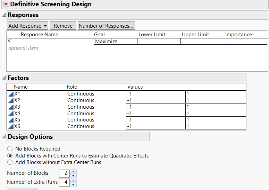This screenshot has height=190, width=269.
Task: Collapse the Responses section
Action: click(x=4, y=15)
